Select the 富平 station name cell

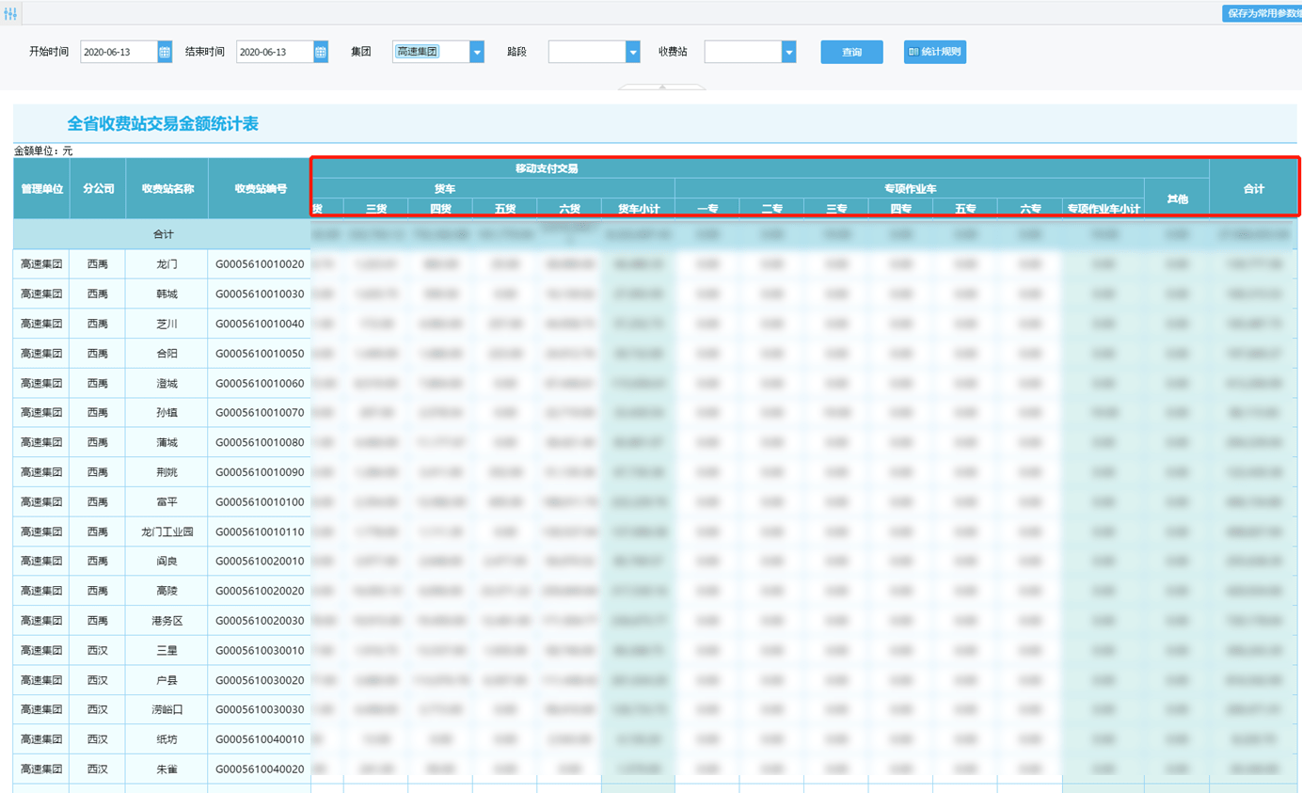pyautogui.click(x=167, y=501)
